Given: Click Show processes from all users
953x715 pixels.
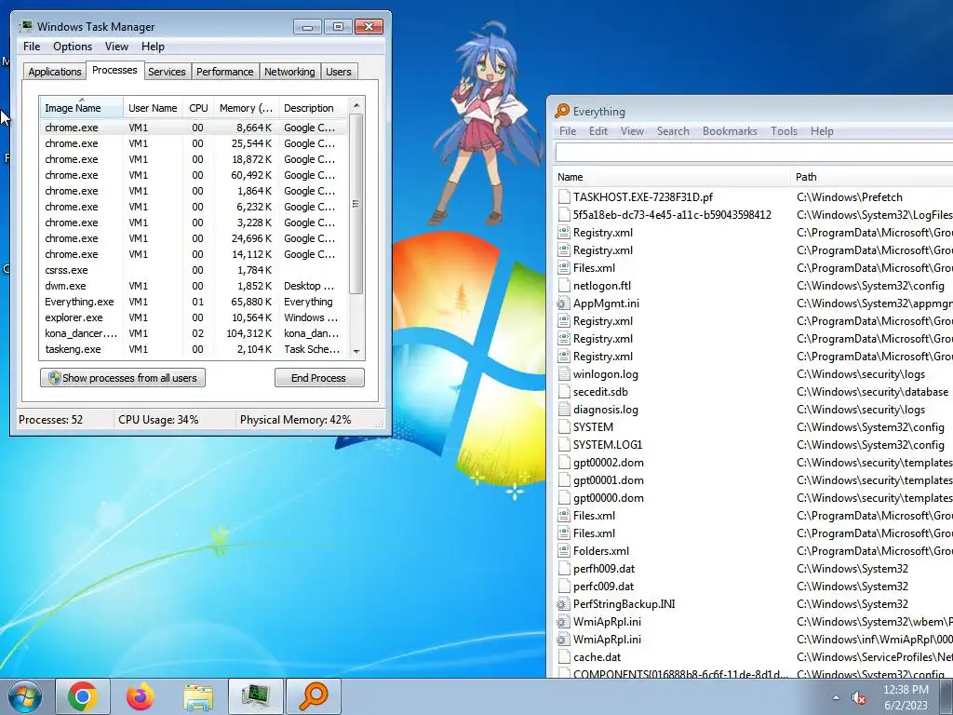Looking at the screenshot, I should point(123,378).
